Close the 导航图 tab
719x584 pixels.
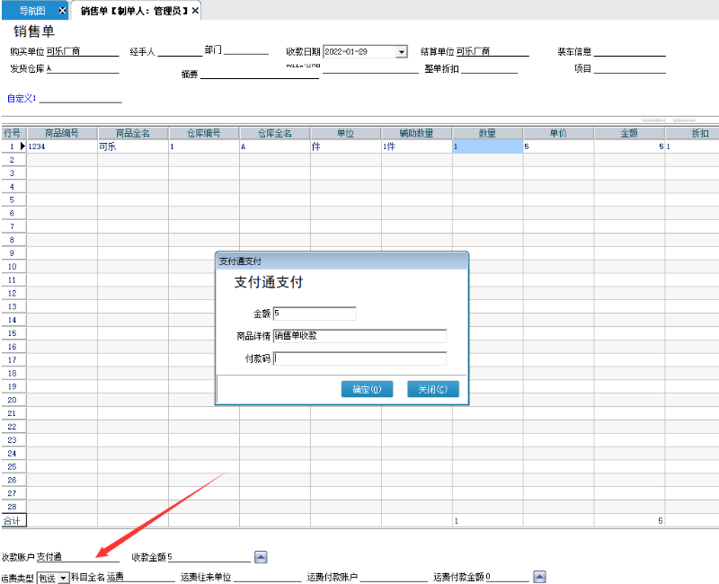[x=61, y=10]
